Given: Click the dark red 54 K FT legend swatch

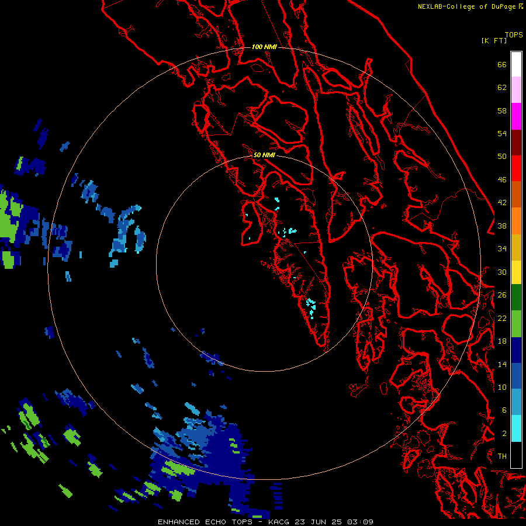Looking at the screenshot, I should pyautogui.click(x=516, y=142).
